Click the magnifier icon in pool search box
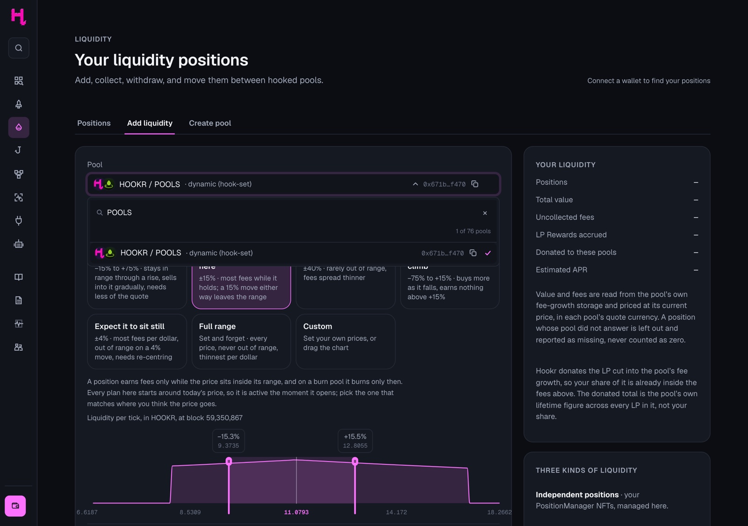The height and width of the screenshot is (526, 748). [100, 213]
